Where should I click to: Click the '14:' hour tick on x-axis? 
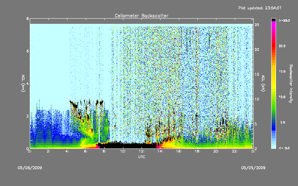(160, 151)
